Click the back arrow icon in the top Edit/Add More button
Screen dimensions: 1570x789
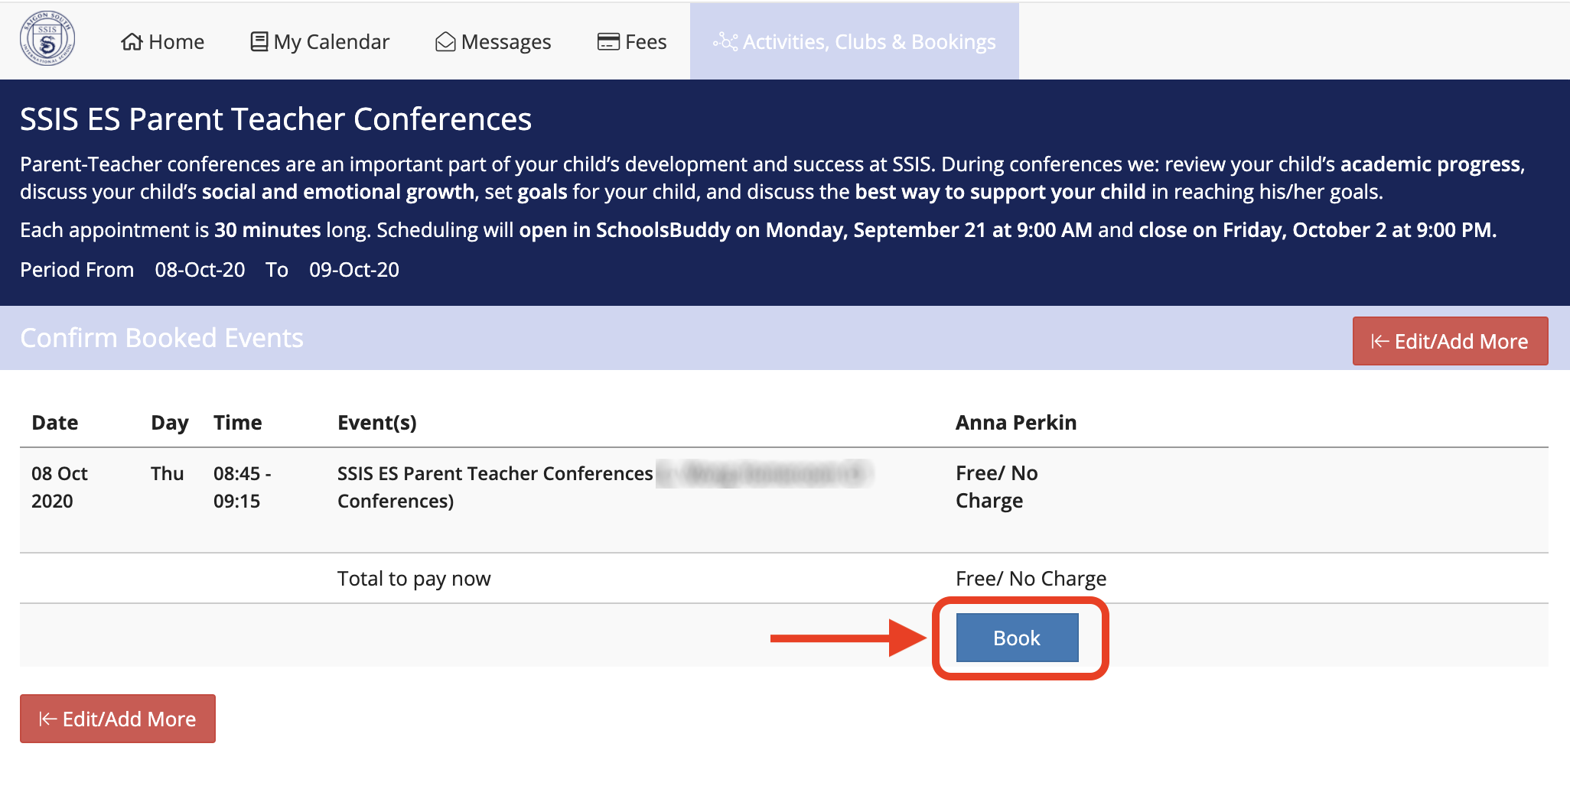[x=1379, y=342]
